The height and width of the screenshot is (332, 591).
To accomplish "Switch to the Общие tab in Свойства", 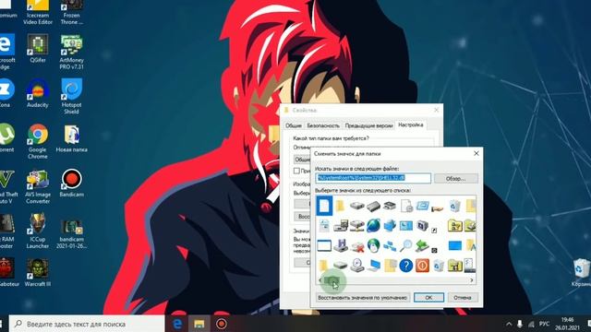I will point(294,125).
